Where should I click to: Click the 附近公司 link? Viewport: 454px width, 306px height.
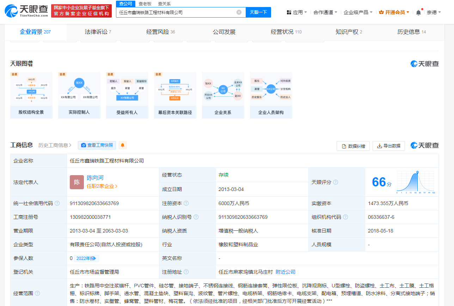(286, 272)
